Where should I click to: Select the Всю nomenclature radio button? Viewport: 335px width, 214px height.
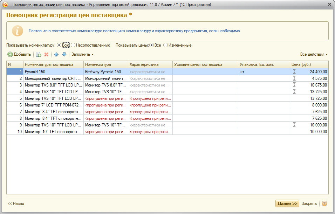point(59,45)
